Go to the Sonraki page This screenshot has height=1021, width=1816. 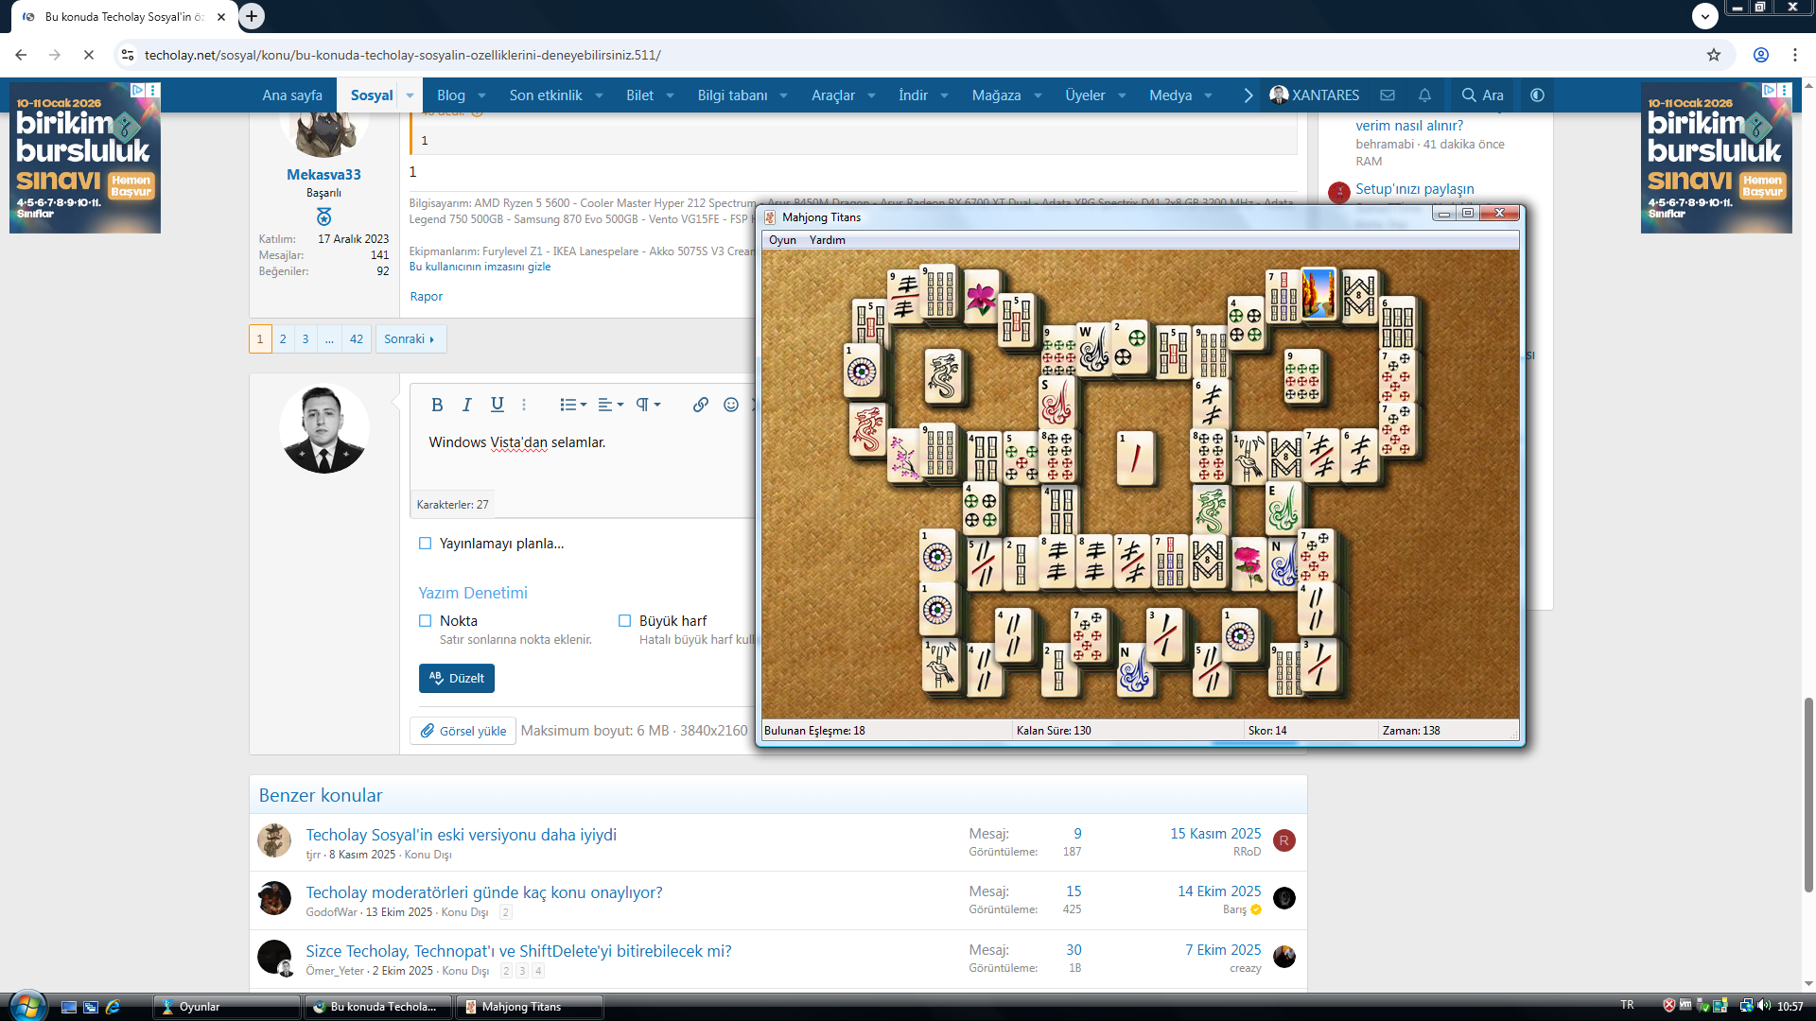click(x=410, y=339)
